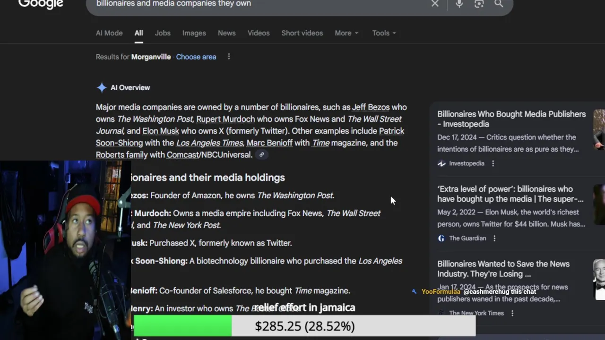Open the three-dot menu next to The New York Times

[512, 313]
